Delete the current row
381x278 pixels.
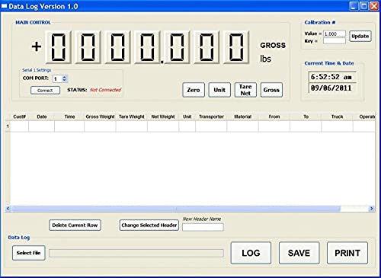coord(75,225)
